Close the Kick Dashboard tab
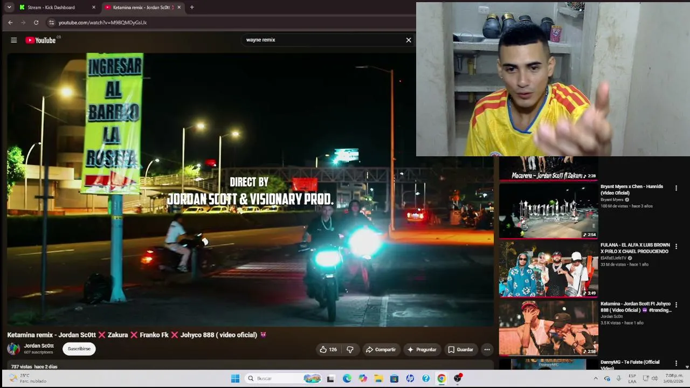The width and height of the screenshot is (690, 388). (x=94, y=8)
